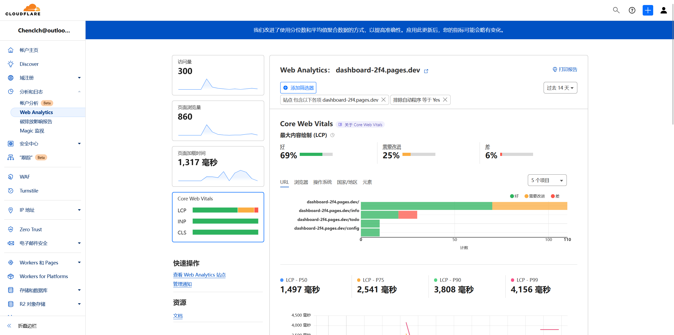Open the help question mark icon
This screenshot has height=335, width=674.
tap(632, 10)
